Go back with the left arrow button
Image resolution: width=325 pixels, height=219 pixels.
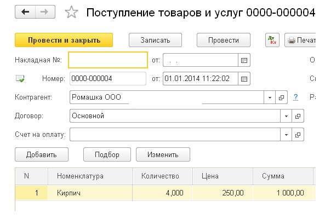25,12
